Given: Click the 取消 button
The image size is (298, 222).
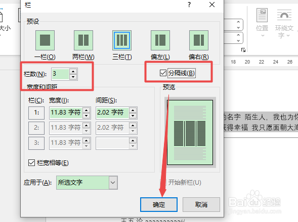Looking at the screenshot, I should point(201,204).
